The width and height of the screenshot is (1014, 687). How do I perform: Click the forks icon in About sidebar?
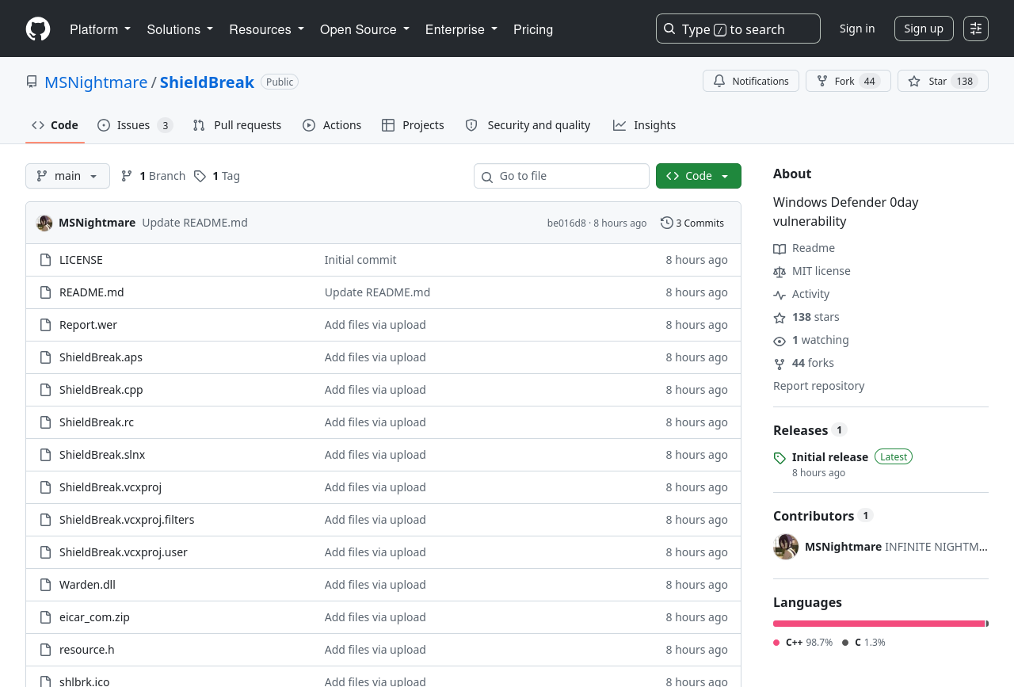click(780, 364)
